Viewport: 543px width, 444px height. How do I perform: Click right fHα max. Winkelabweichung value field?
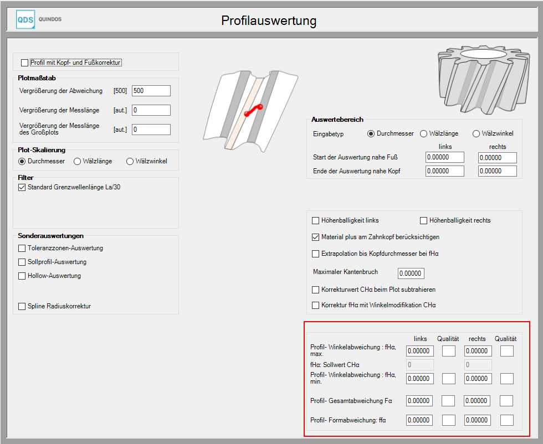(478, 351)
